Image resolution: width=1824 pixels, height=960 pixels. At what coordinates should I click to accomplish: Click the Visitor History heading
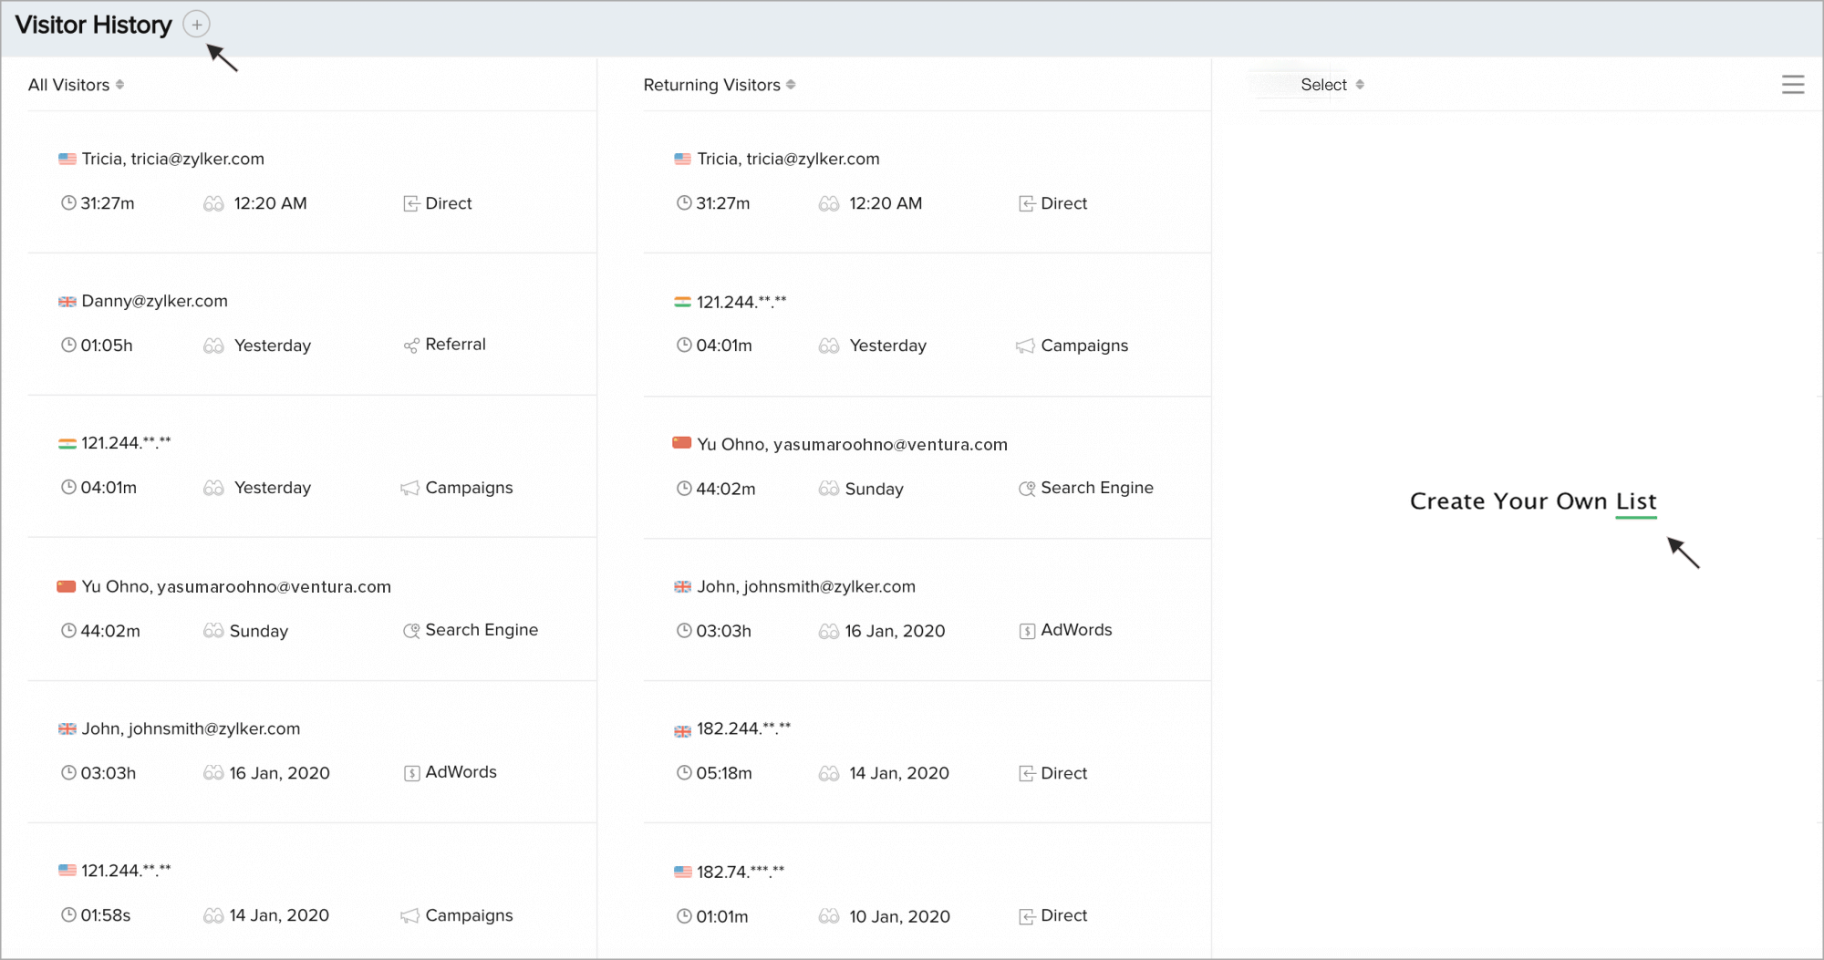[x=93, y=25]
